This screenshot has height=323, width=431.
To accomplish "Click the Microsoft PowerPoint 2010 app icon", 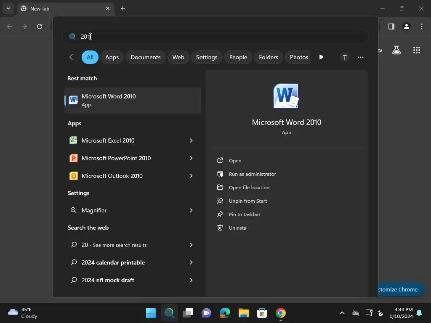I will [73, 158].
